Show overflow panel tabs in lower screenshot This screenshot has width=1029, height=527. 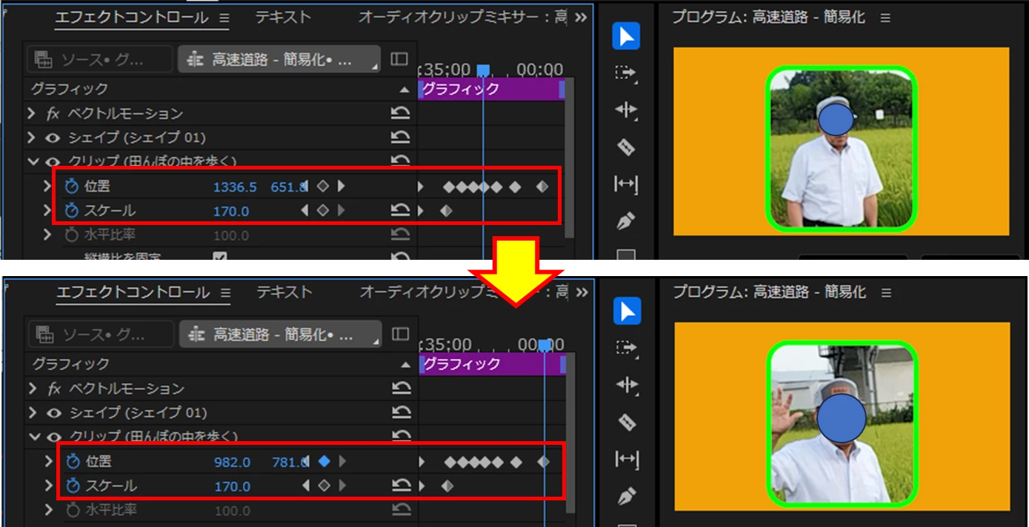coord(581,292)
